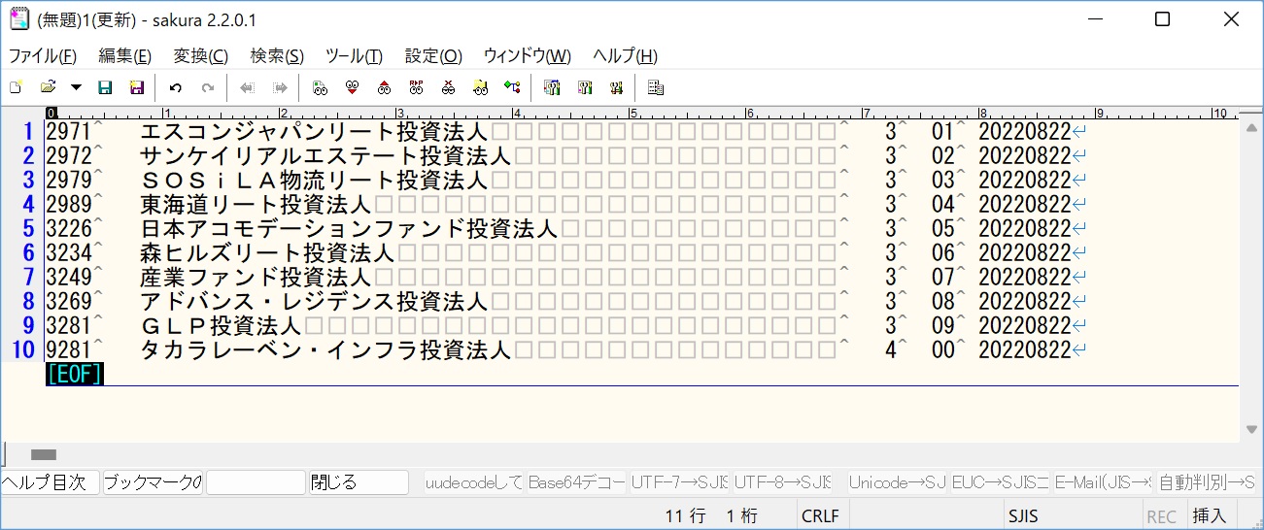Viewport: 1264px width, 530px height.
Task: Click the text 東海道リート投資法人
Action: (x=256, y=204)
